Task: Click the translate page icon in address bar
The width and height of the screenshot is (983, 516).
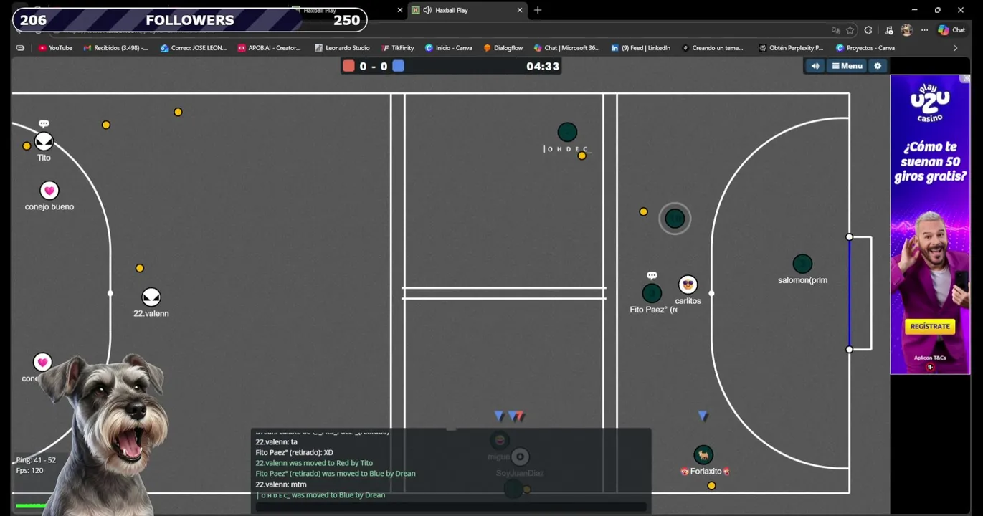Action: 835,30
